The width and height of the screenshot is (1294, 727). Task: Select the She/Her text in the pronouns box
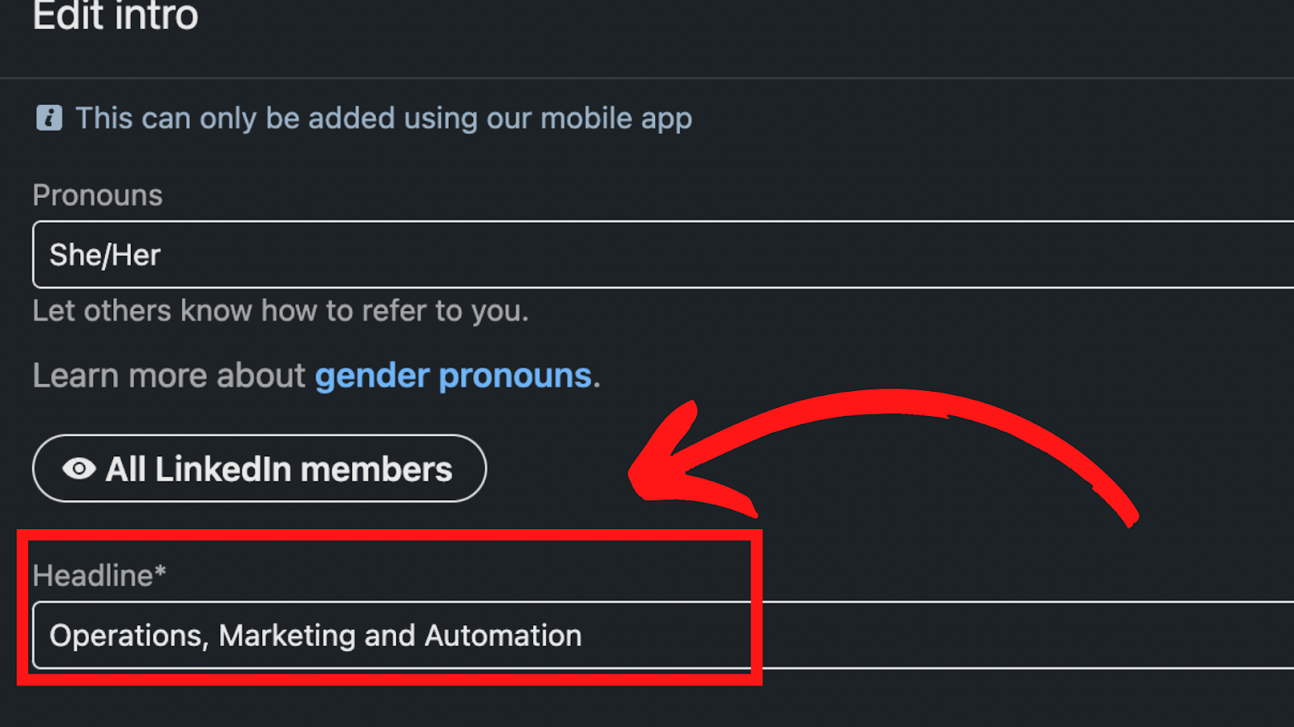coord(105,255)
